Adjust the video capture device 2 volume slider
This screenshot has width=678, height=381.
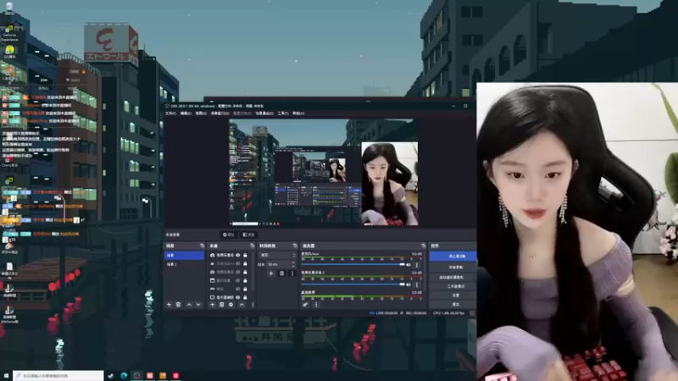(x=353, y=284)
